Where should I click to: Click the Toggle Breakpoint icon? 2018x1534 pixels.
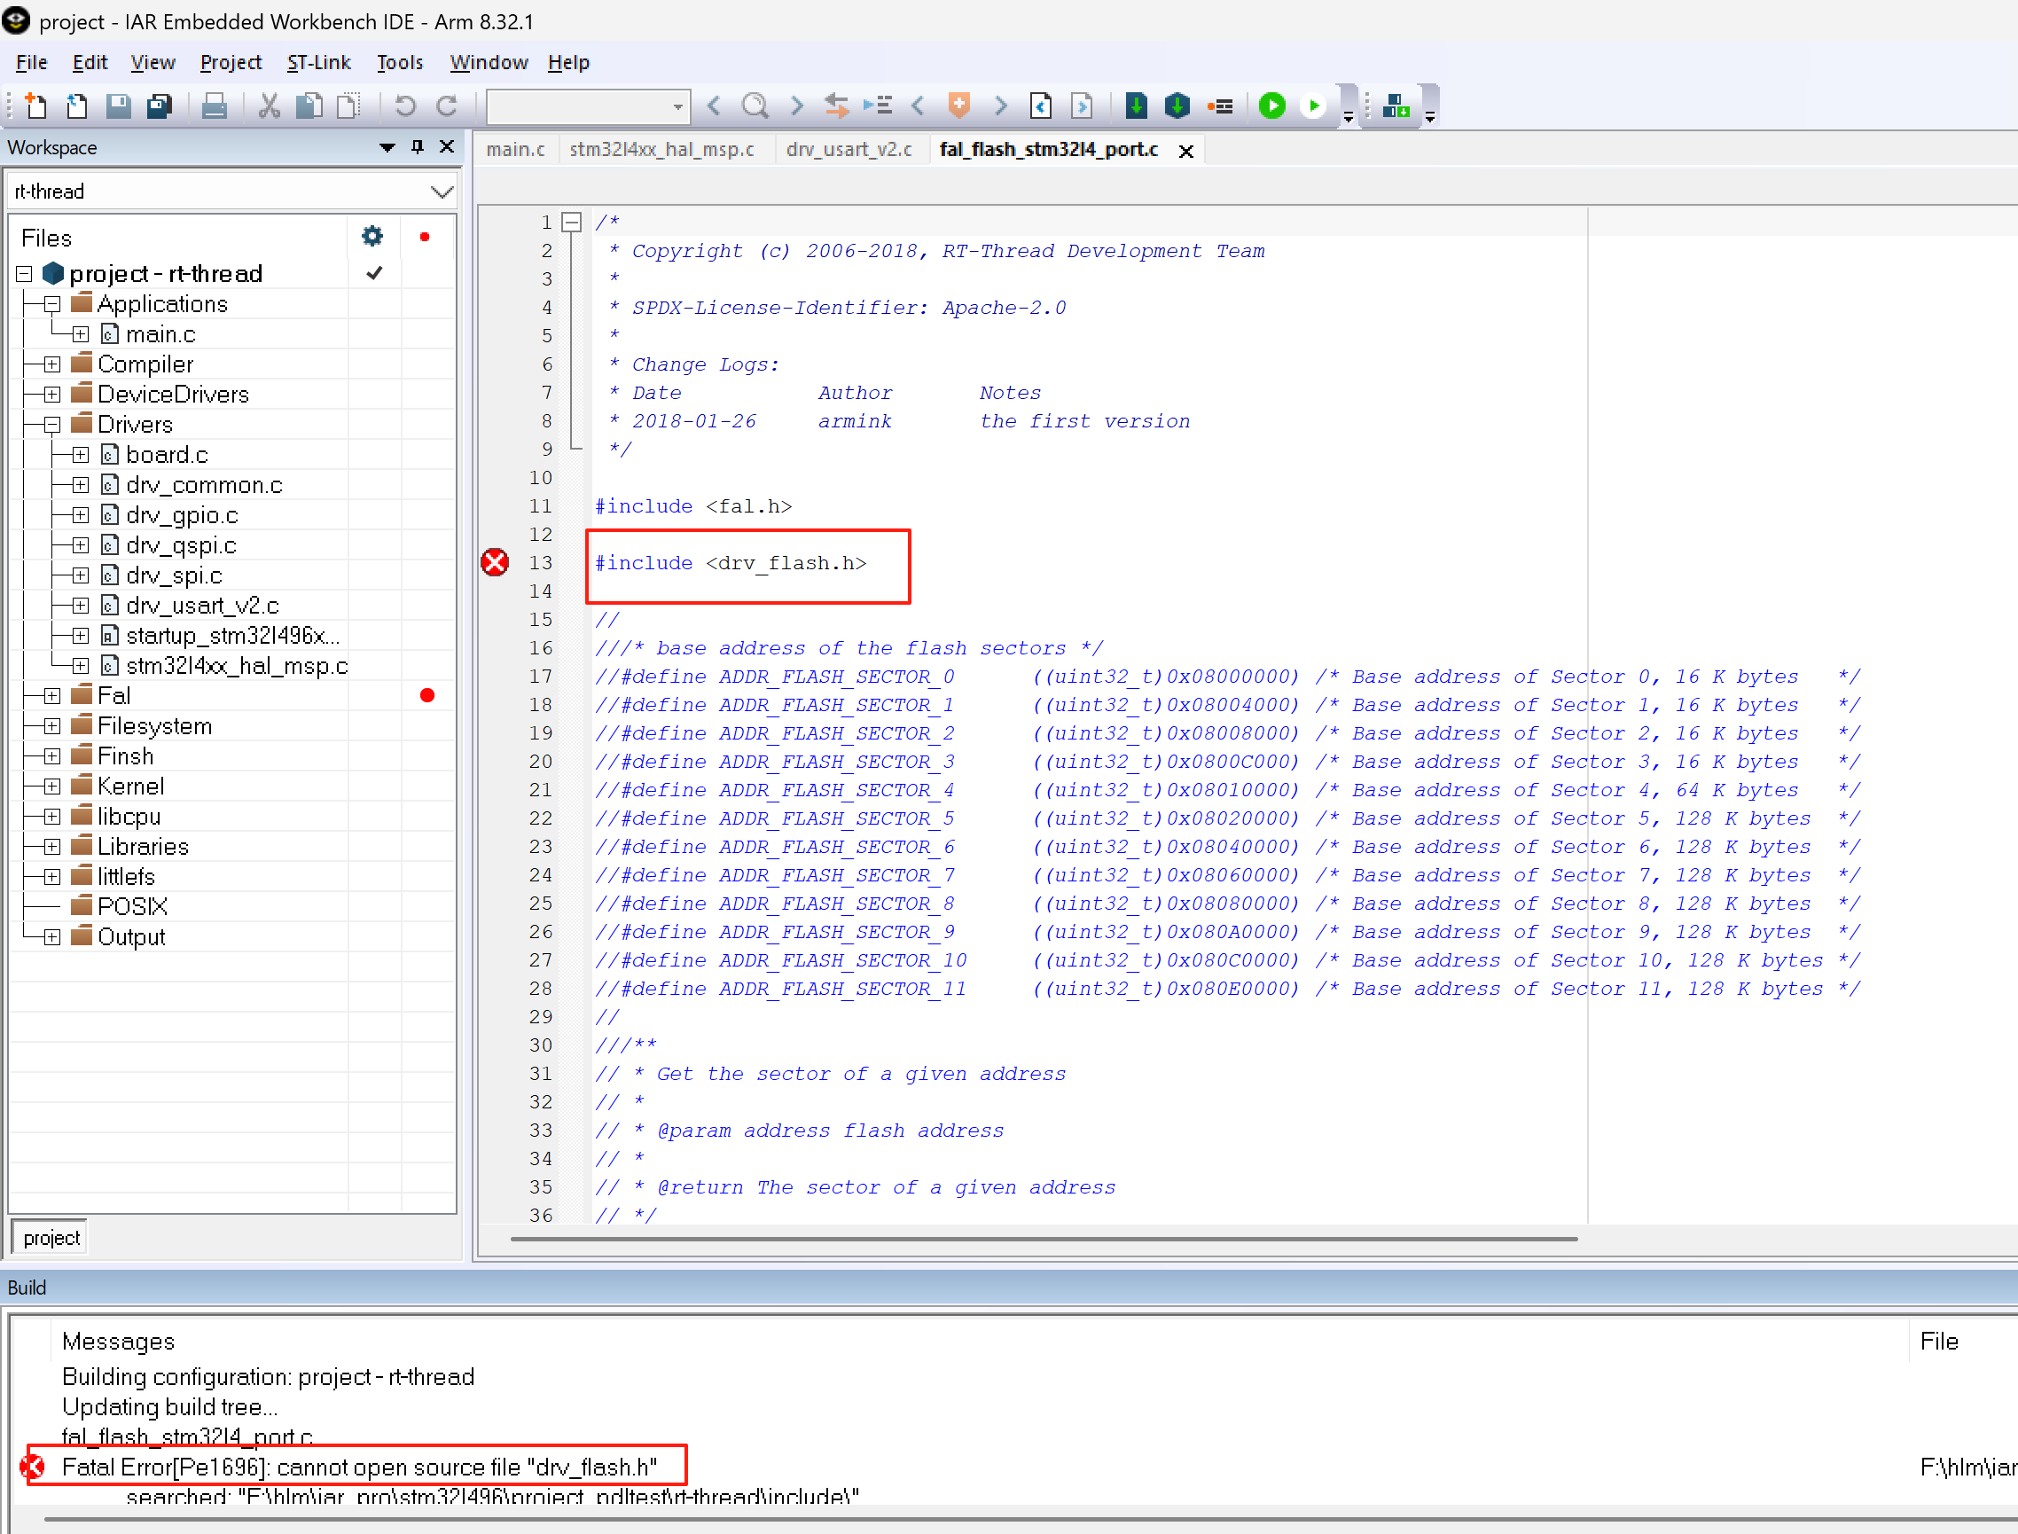(1220, 106)
